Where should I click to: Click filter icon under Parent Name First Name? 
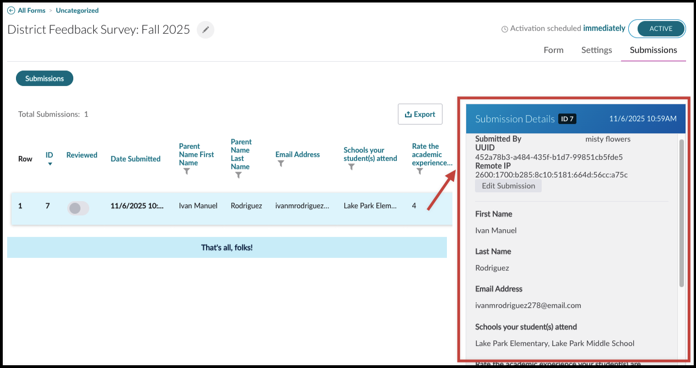click(187, 171)
